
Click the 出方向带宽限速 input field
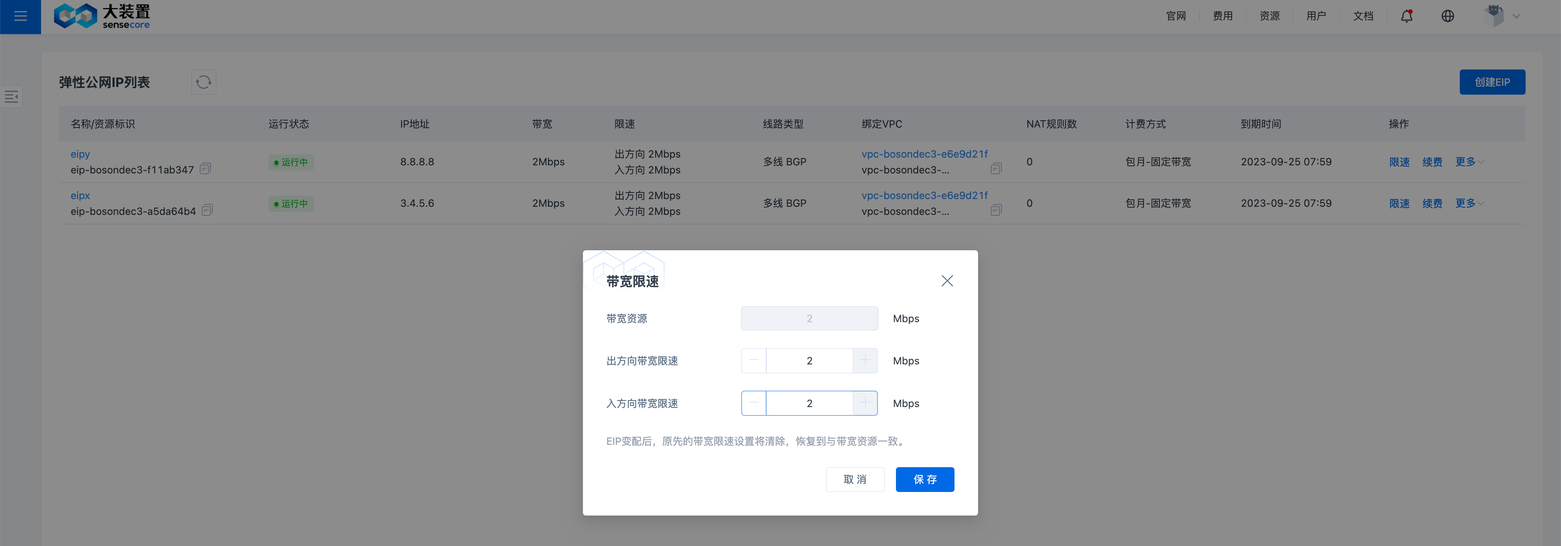pos(809,361)
